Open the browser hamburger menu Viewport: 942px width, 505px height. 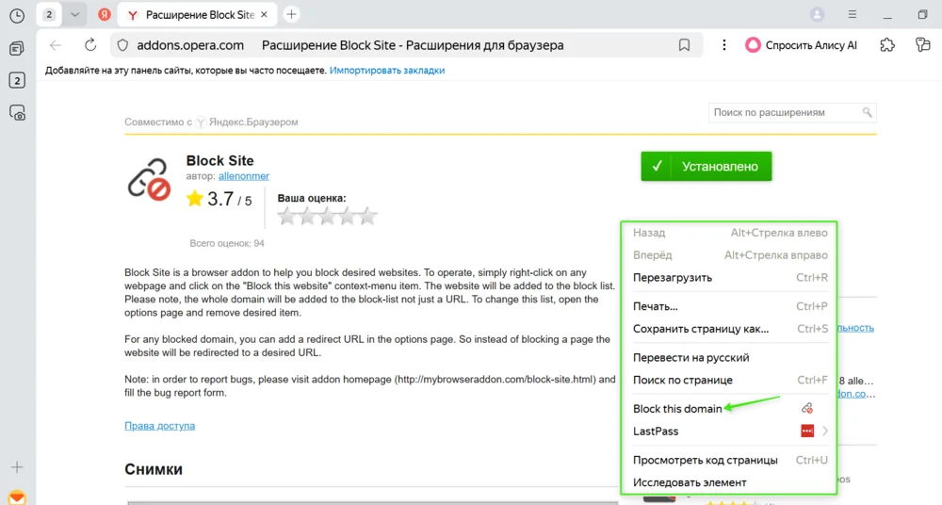[x=852, y=14]
